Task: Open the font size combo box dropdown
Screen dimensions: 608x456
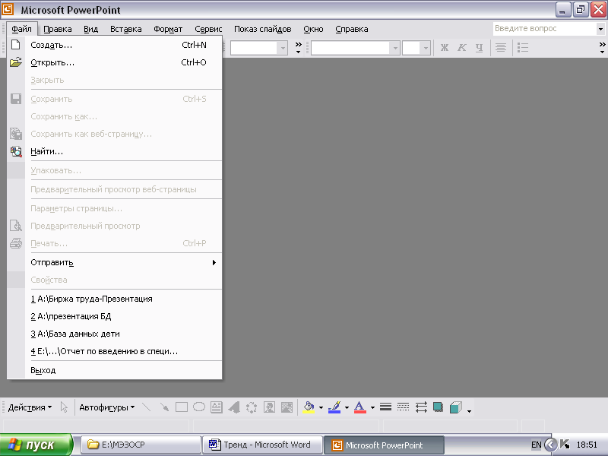Action: (426, 48)
